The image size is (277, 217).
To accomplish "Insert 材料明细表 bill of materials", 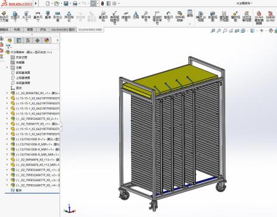I will point(180,16).
